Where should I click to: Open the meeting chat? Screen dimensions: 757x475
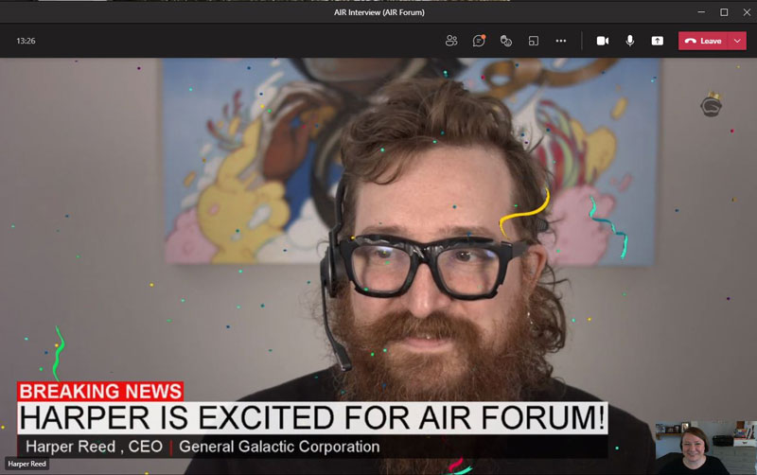(479, 41)
